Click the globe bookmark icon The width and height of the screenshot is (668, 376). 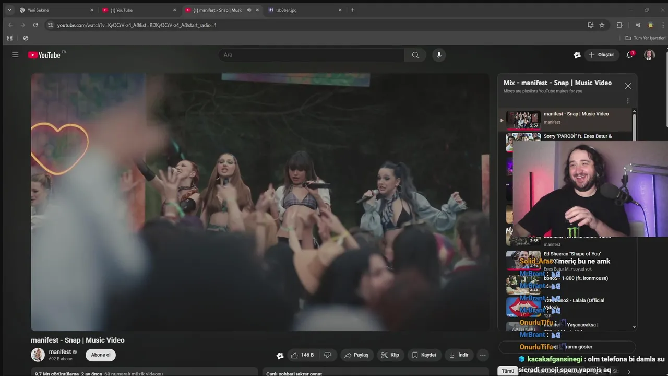click(x=26, y=38)
